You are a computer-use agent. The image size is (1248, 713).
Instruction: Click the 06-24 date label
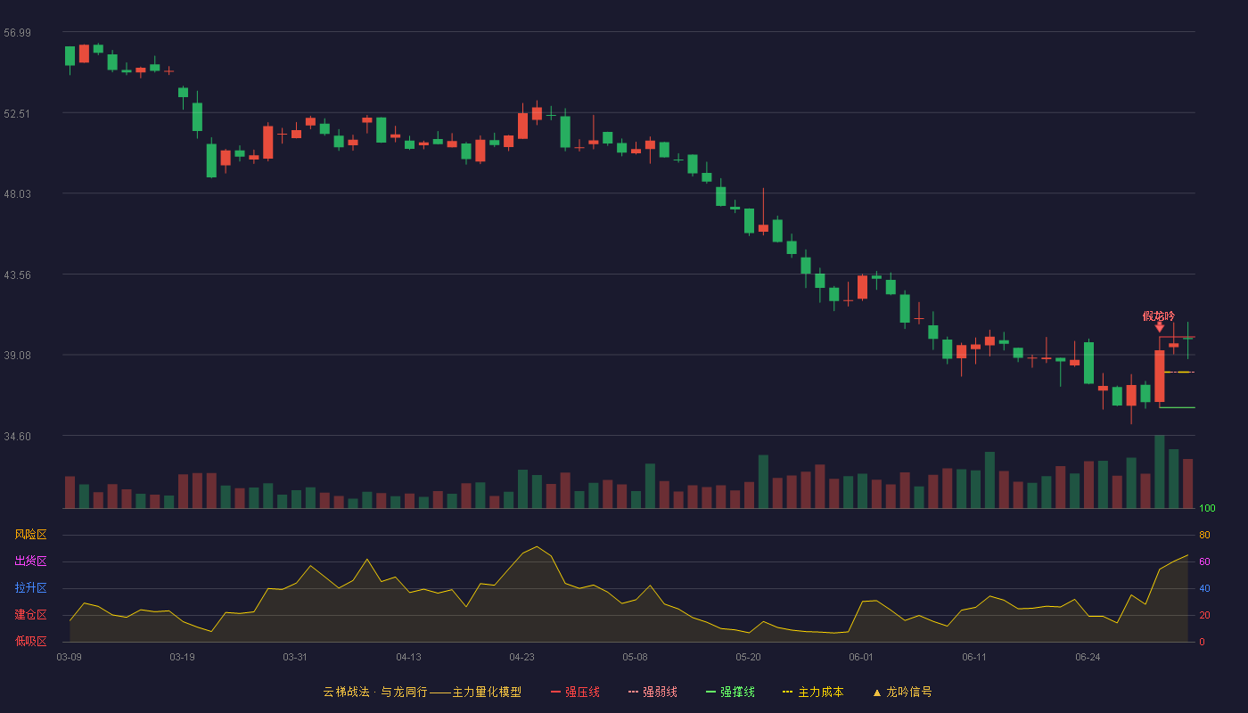[1088, 657]
